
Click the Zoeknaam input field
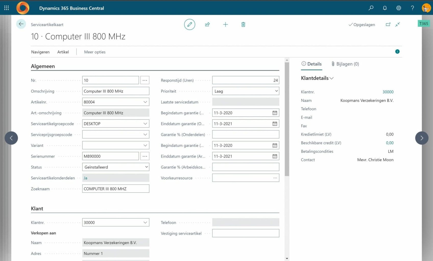[x=116, y=189]
